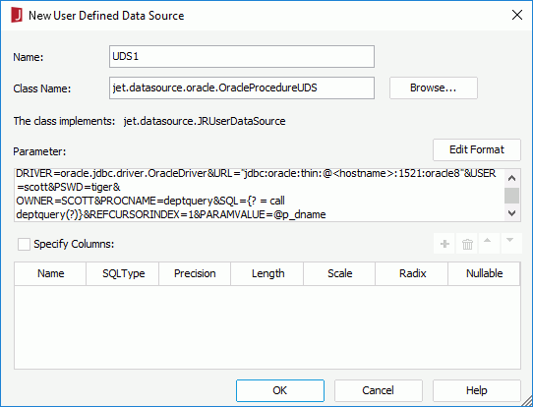Click the add column plus icon
Screen dimensions: 533x407
tap(444, 244)
